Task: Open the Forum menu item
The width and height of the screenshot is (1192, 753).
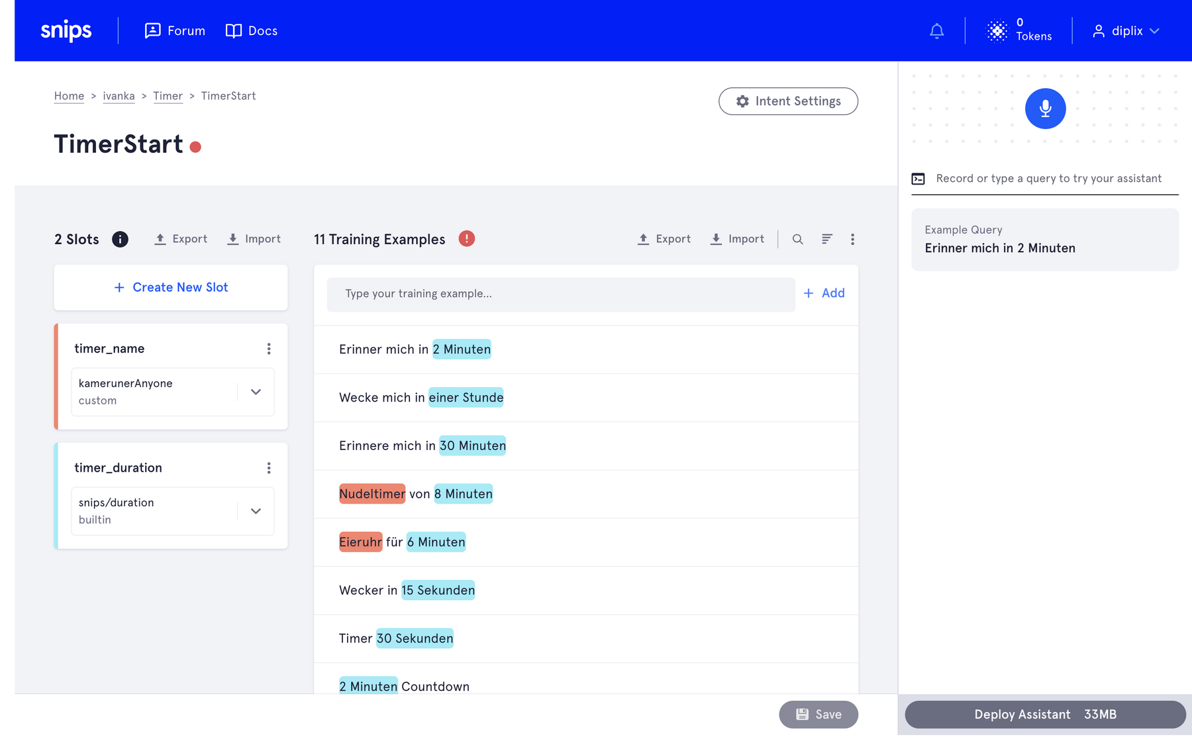Action: tap(175, 31)
